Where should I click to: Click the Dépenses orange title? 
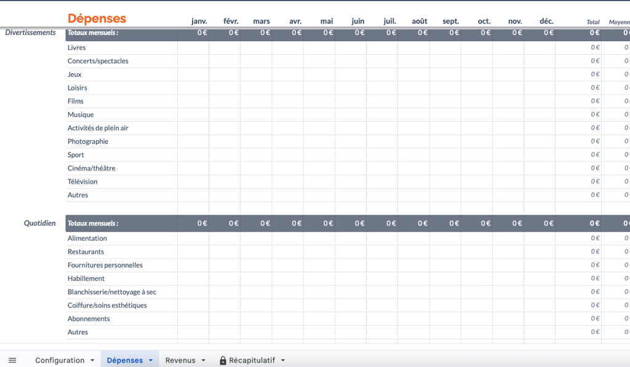[x=97, y=18]
